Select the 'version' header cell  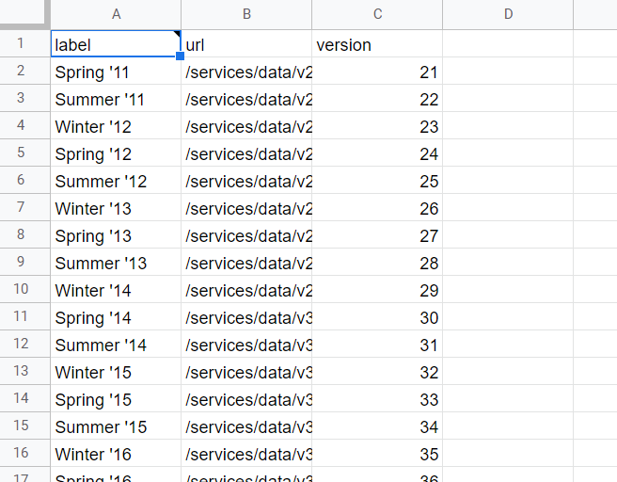pyautogui.click(x=377, y=43)
